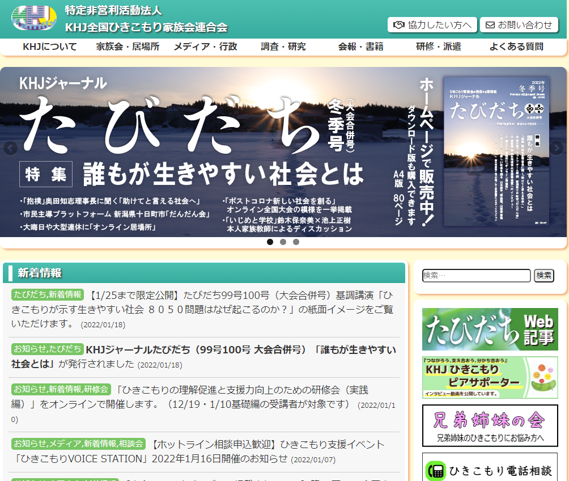Open the メディア・行政 menu
Image resolution: width=569 pixels, height=481 pixels.
[x=205, y=47]
